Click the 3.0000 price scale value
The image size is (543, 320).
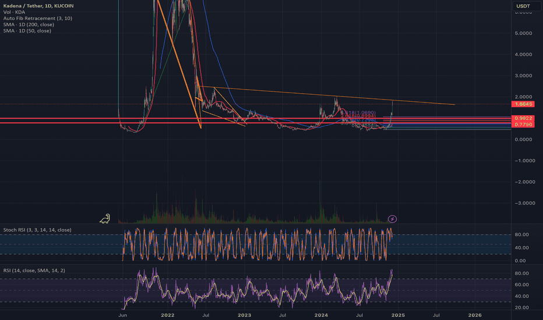(524, 76)
